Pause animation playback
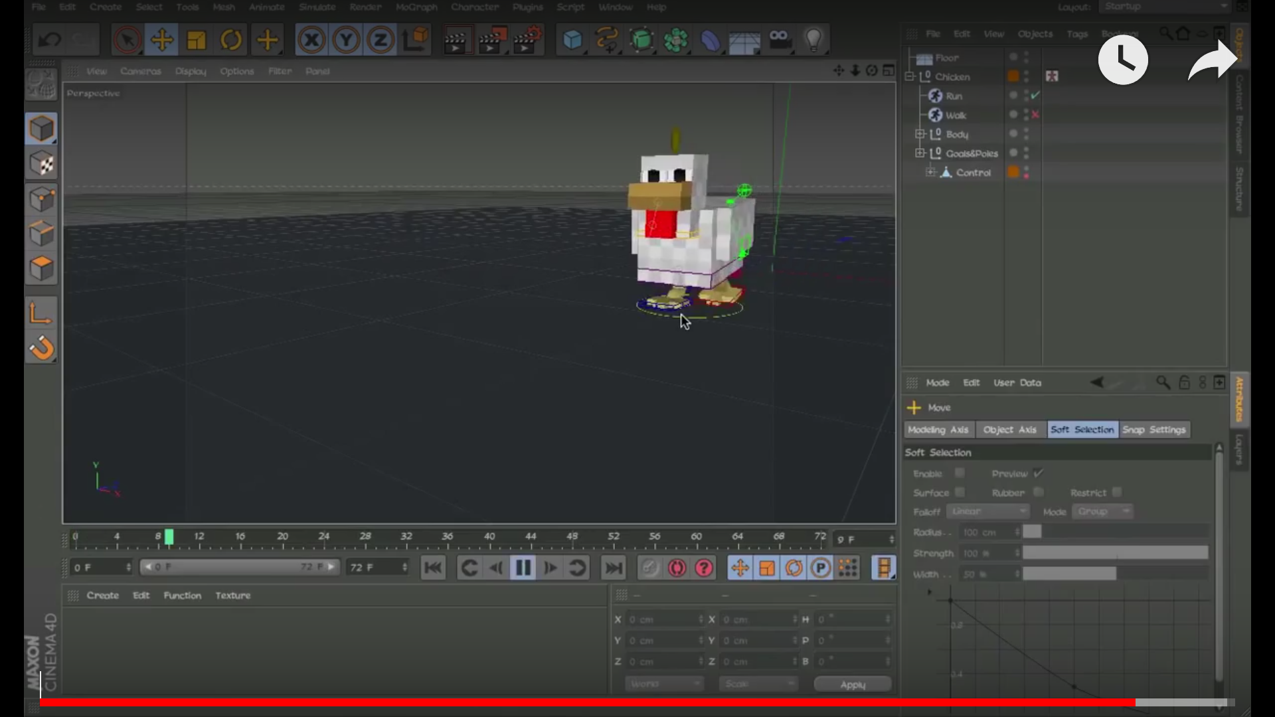 [523, 568]
